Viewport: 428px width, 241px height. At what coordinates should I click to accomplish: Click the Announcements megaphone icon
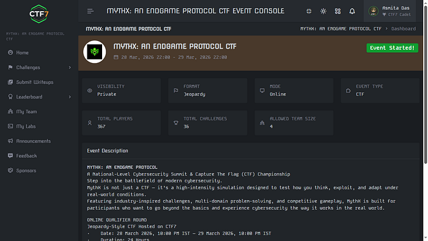[10, 141]
